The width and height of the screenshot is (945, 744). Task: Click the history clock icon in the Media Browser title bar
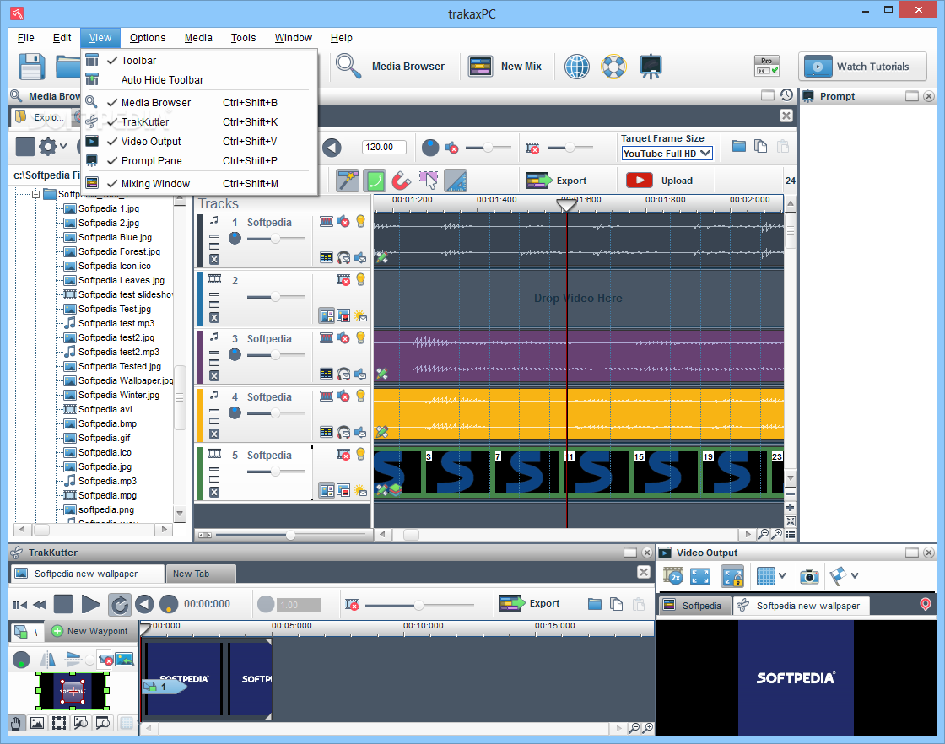pyautogui.click(x=786, y=95)
